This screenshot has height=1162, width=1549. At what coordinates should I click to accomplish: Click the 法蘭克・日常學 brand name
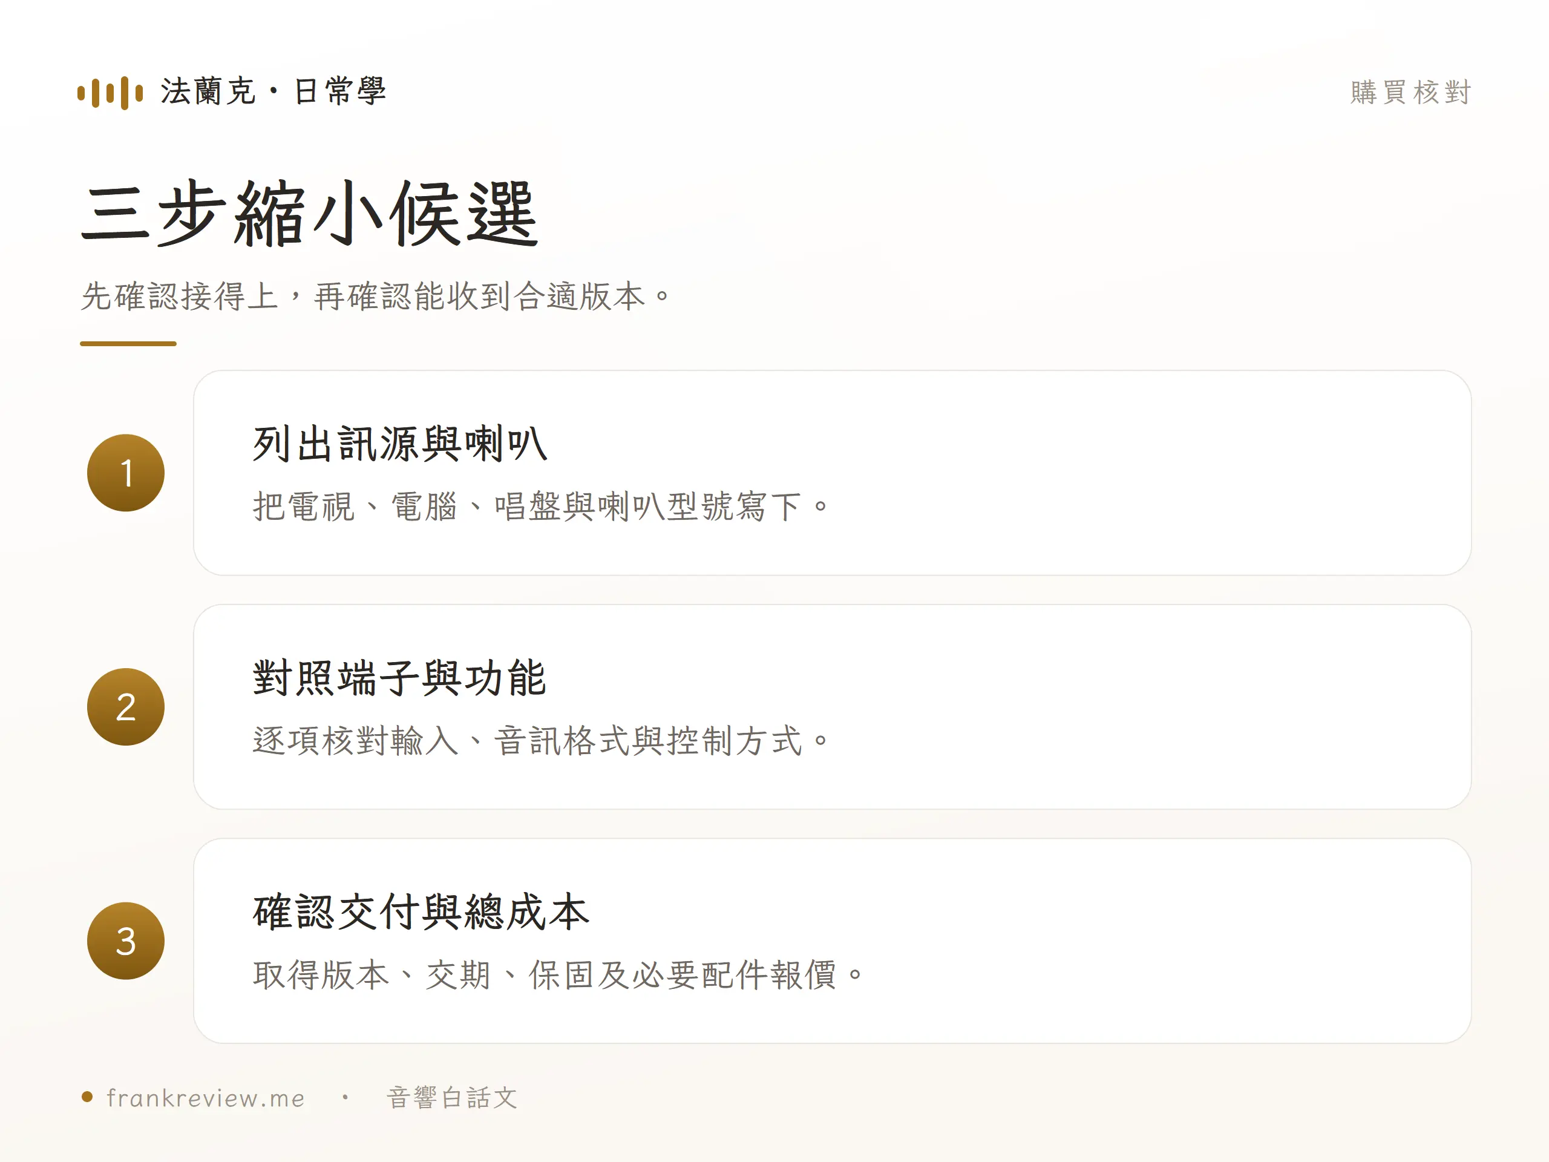point(274,92)
